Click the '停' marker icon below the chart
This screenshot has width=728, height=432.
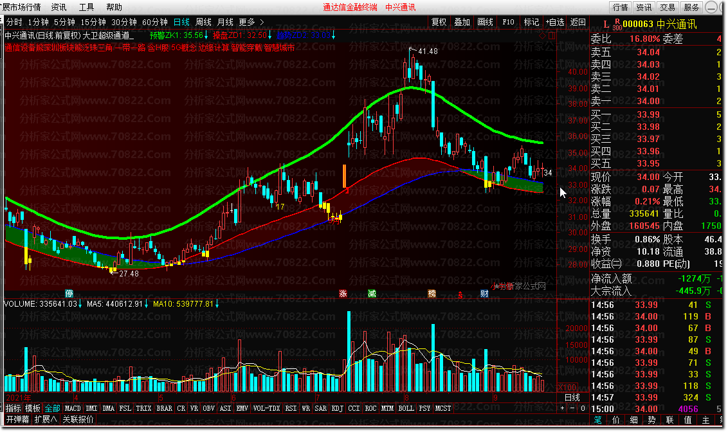[x=69, y=293]
